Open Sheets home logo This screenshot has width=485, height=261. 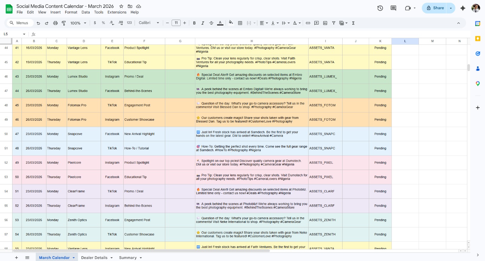(x=9, y=9)
